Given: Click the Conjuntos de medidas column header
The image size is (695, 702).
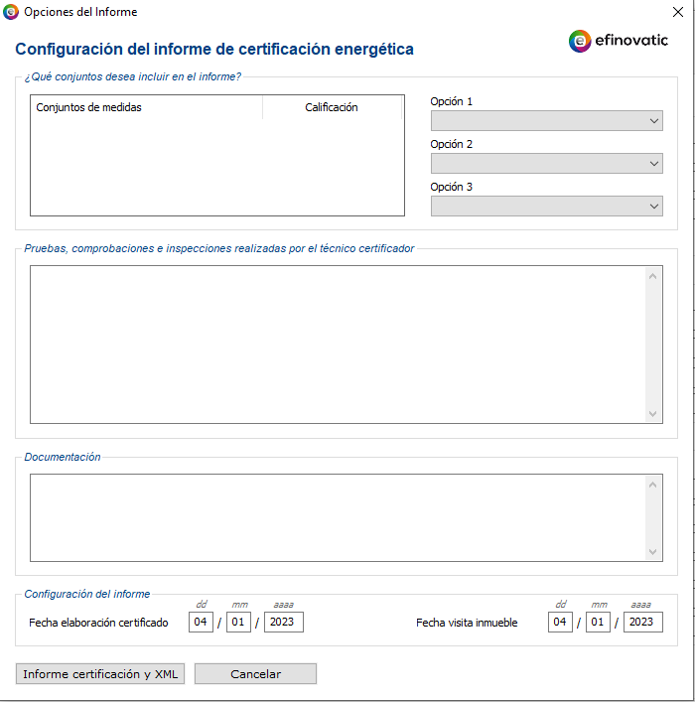Looking at the screenshot, I should [x=147, y=107].
